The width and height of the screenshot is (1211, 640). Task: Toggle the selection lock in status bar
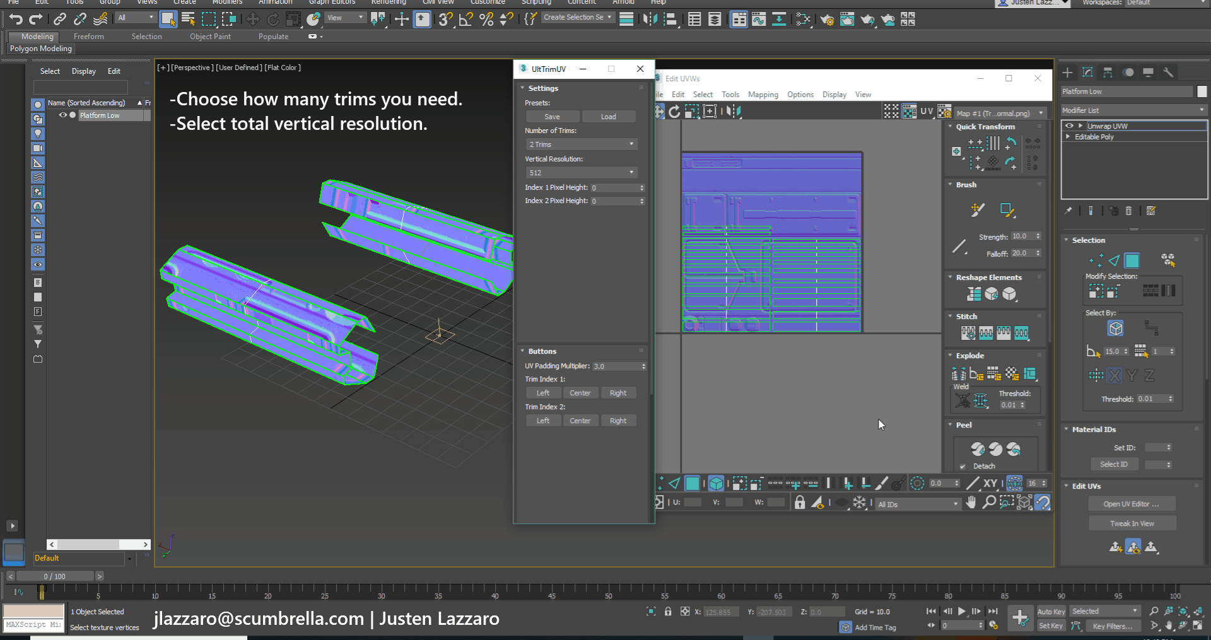[x=667, y=612]
